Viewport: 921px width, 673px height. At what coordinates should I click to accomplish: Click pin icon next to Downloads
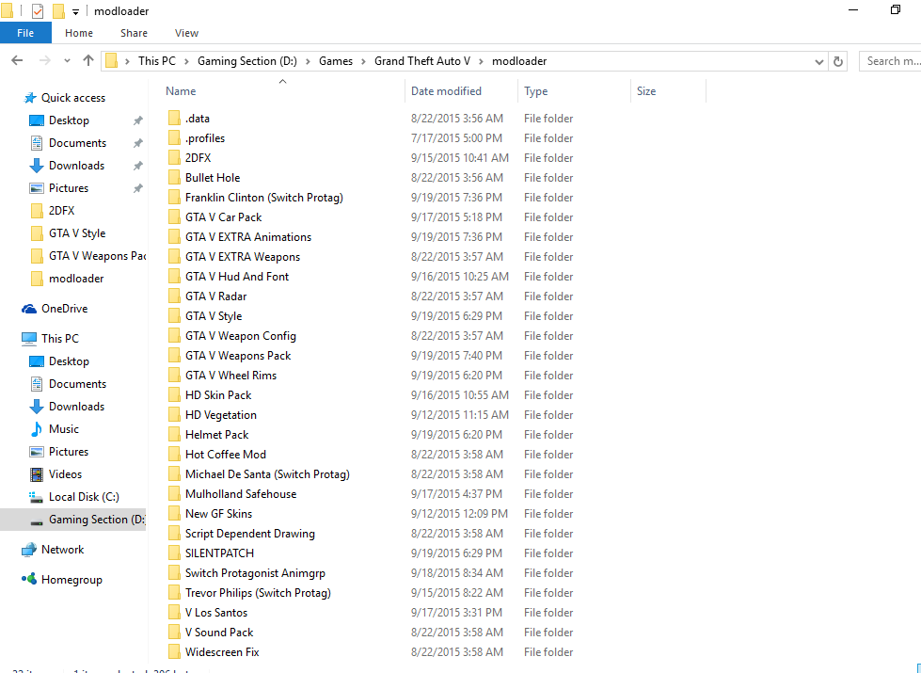137,166
